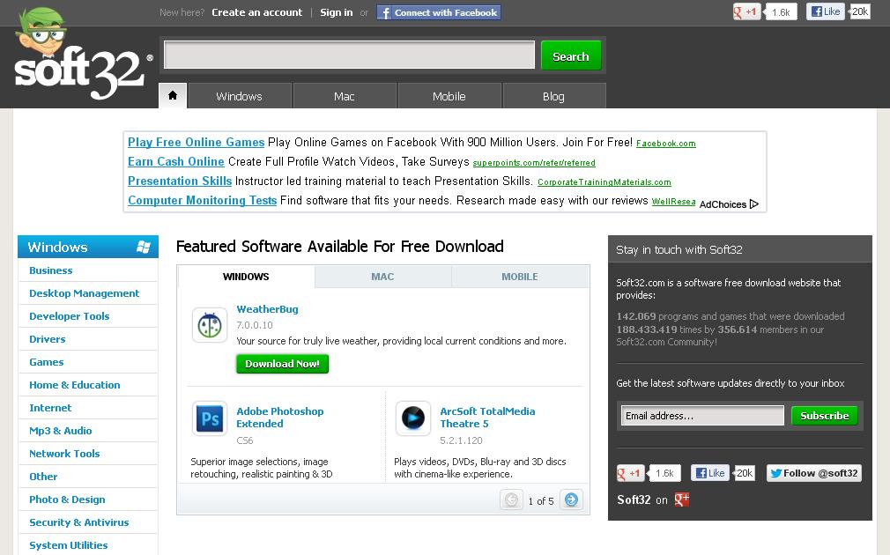890x555 pixels.
Task: Open Earn Cash Online ad link
Action: tap(176, 161)
